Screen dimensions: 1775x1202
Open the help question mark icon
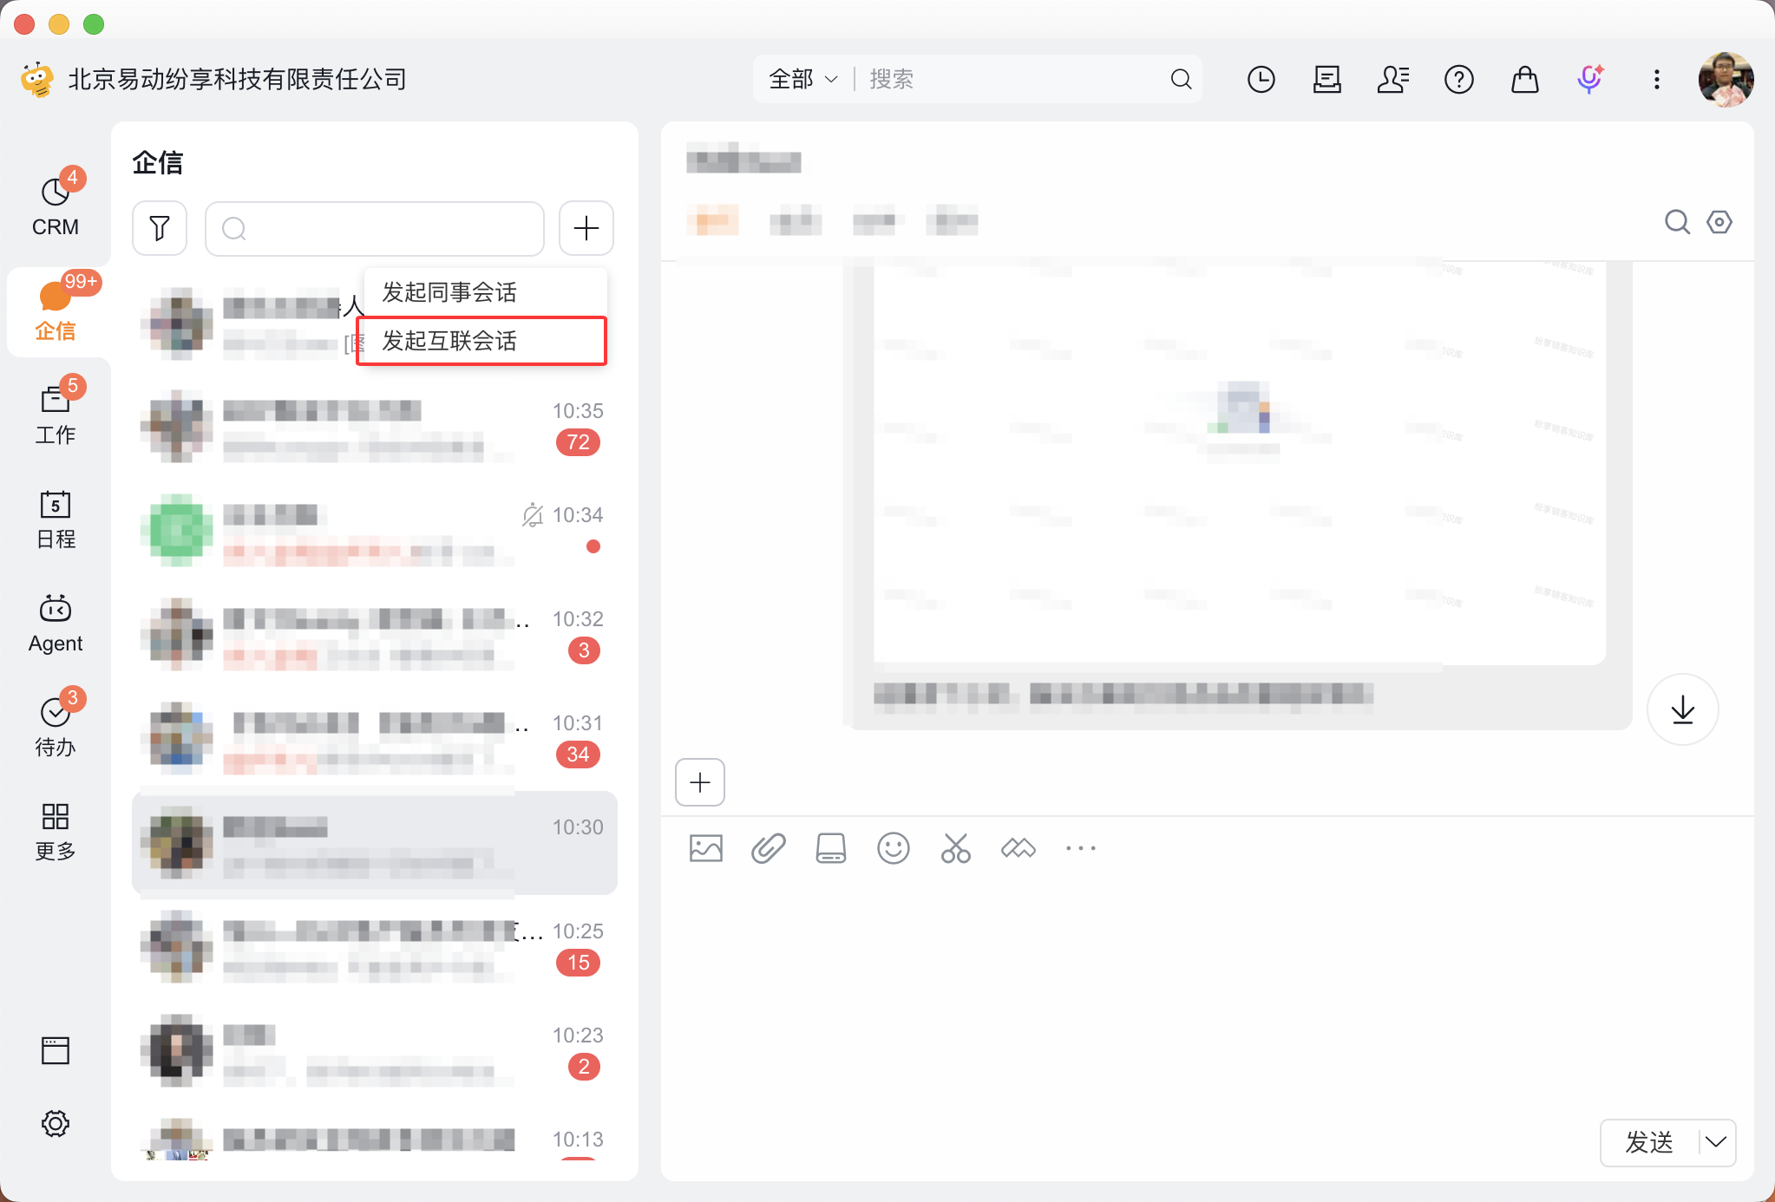1458,79
